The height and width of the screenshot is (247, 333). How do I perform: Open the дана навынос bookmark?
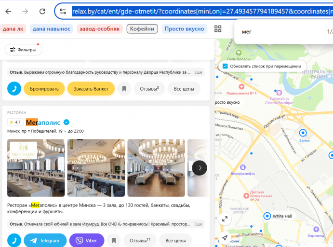click(52, 29)
